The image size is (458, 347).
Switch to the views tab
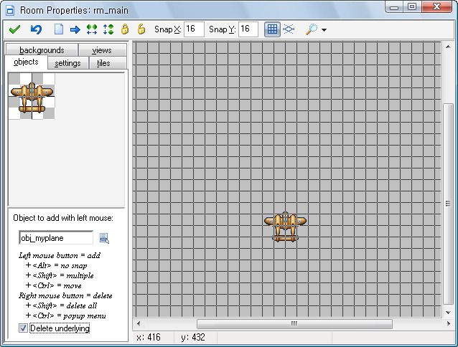tap(102, 50)
